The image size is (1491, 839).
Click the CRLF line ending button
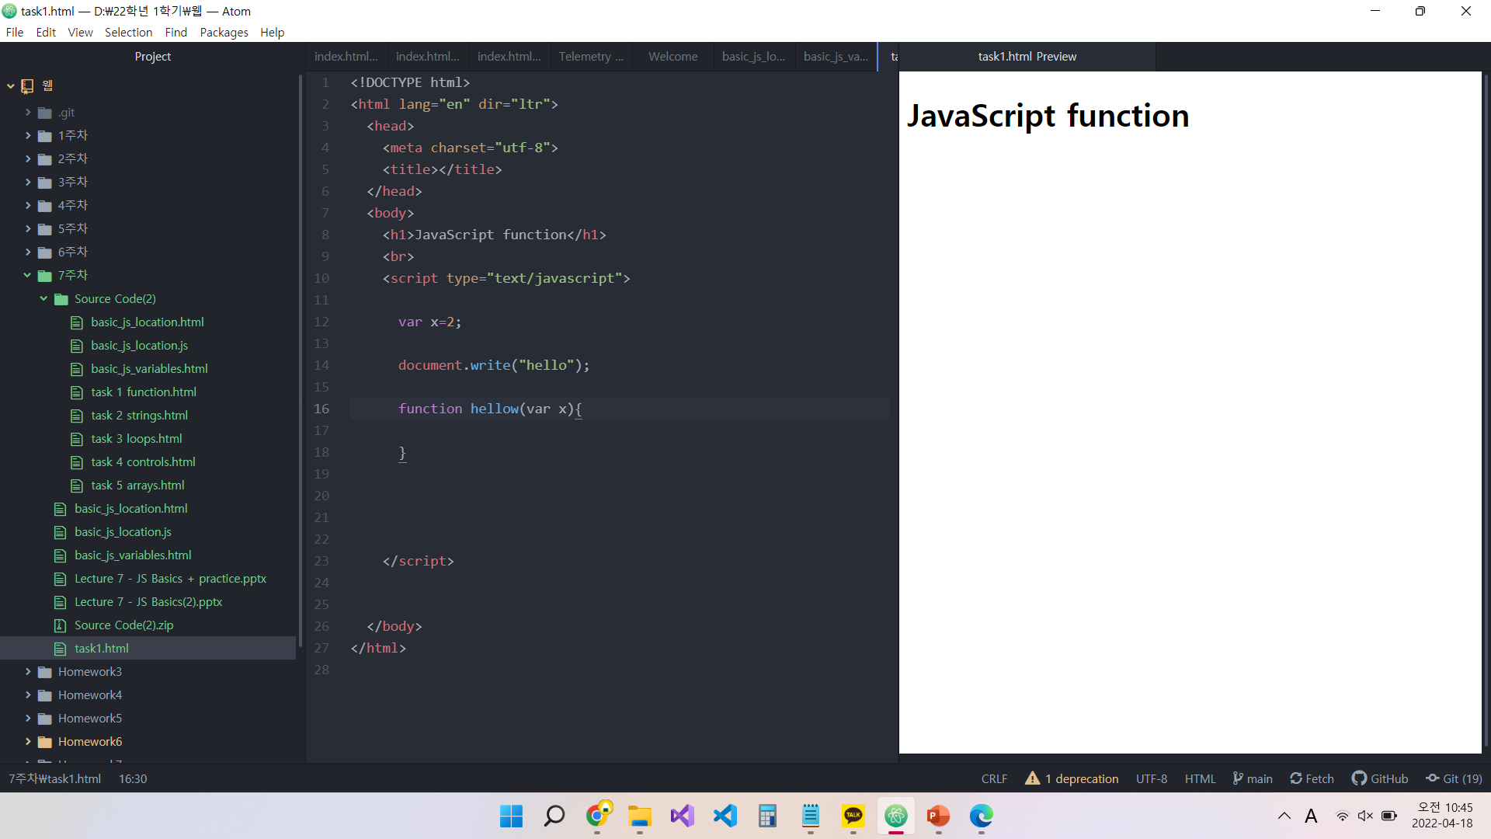[994, 778]
